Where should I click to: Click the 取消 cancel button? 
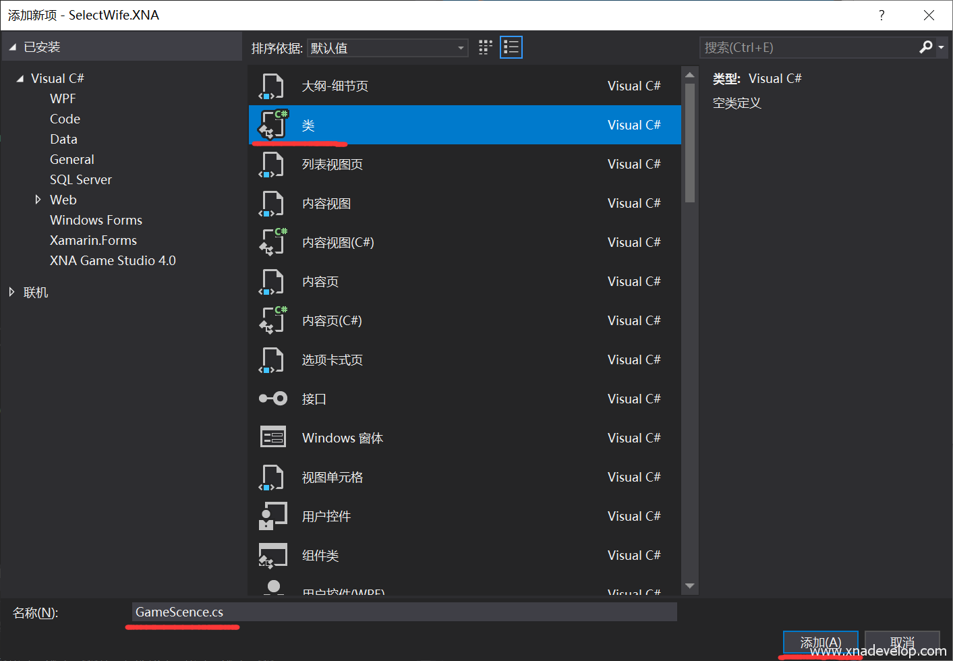click(902, 642)
